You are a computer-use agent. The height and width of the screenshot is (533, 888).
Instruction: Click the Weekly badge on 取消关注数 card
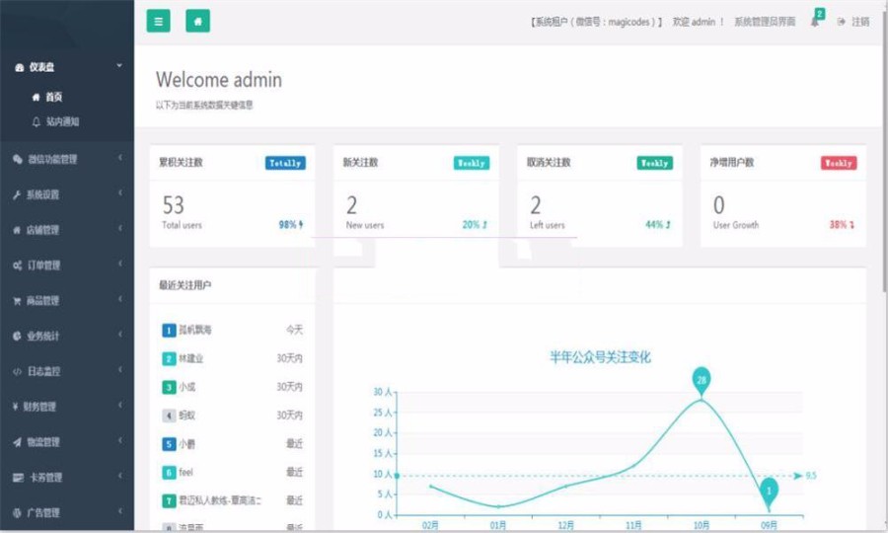point(655,163)
